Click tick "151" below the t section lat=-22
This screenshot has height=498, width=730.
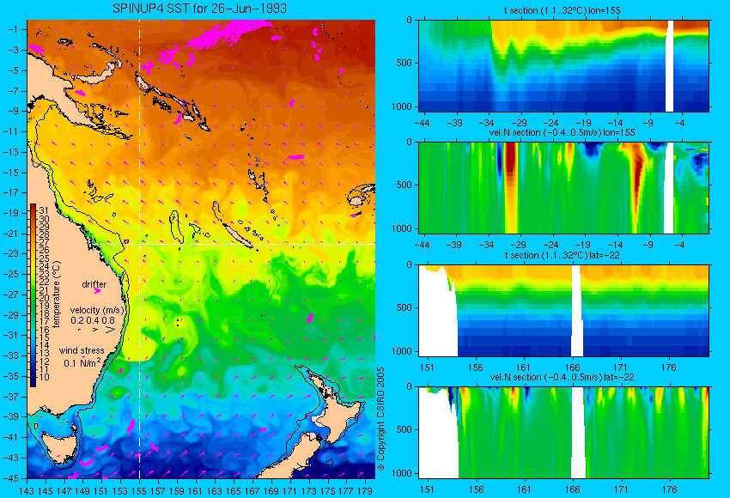pos(427,367)
